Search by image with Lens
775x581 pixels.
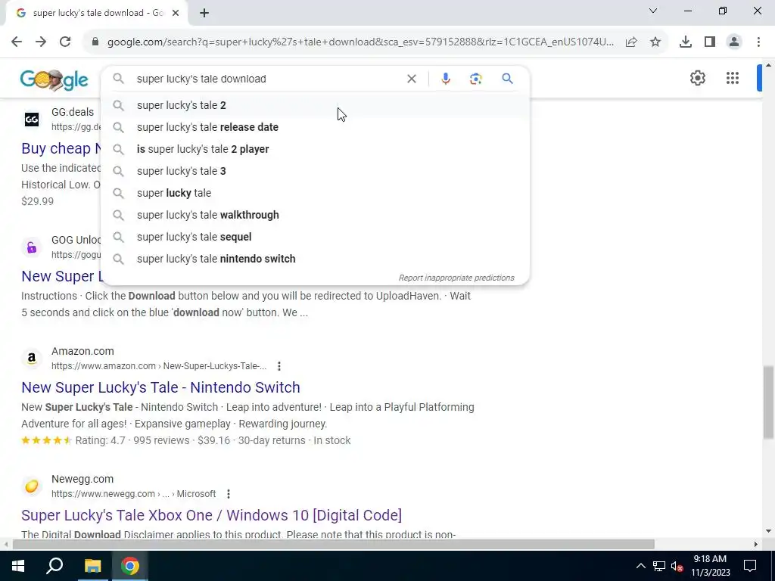(x=475, y=79)
